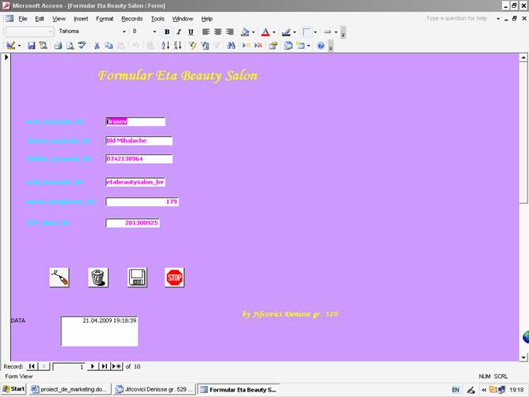Image resolution: width=529 pixels, height=397 pixels.
Task: Click the Save toolbar icon
Action: coord(31,45)
